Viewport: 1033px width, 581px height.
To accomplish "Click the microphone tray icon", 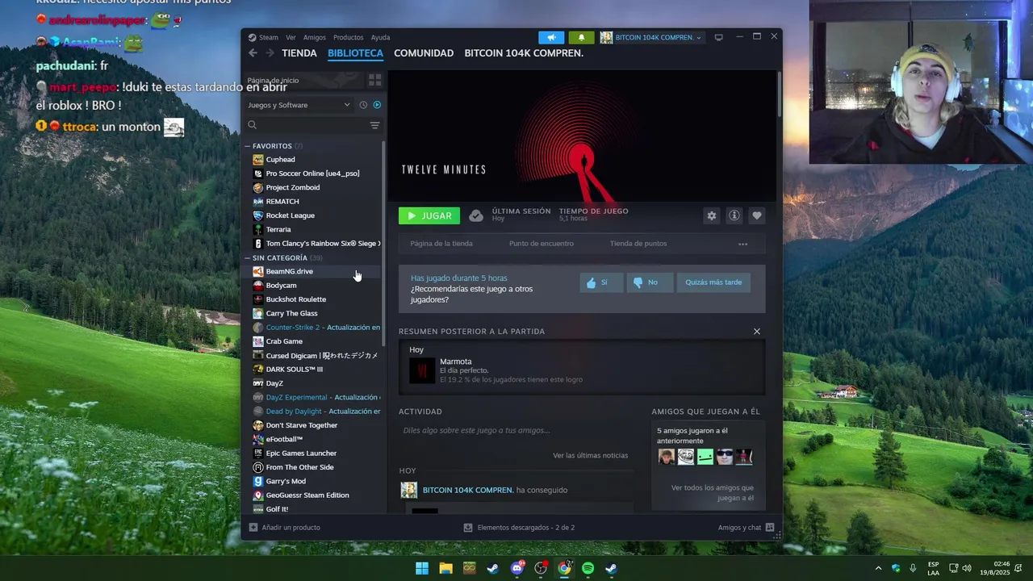I will [x=913, y=568].
